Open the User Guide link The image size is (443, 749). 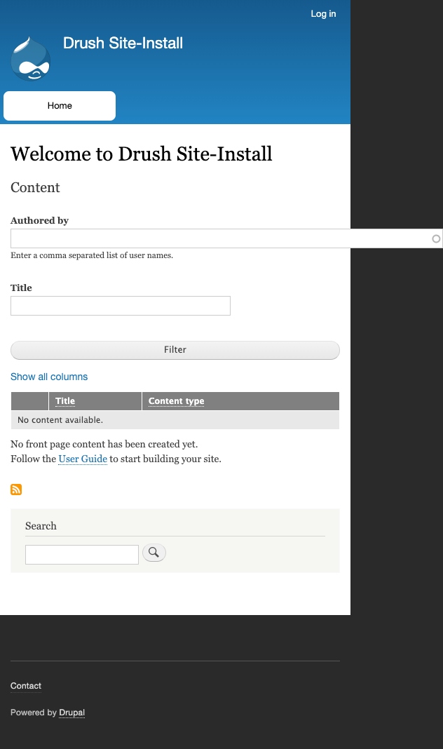(83, 459)
